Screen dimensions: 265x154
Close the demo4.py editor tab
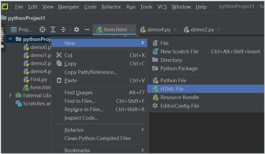[175, 29]
